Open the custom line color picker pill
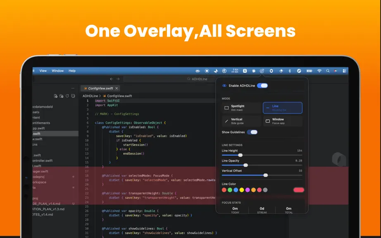The image size is (381, 238). point(299,190)
